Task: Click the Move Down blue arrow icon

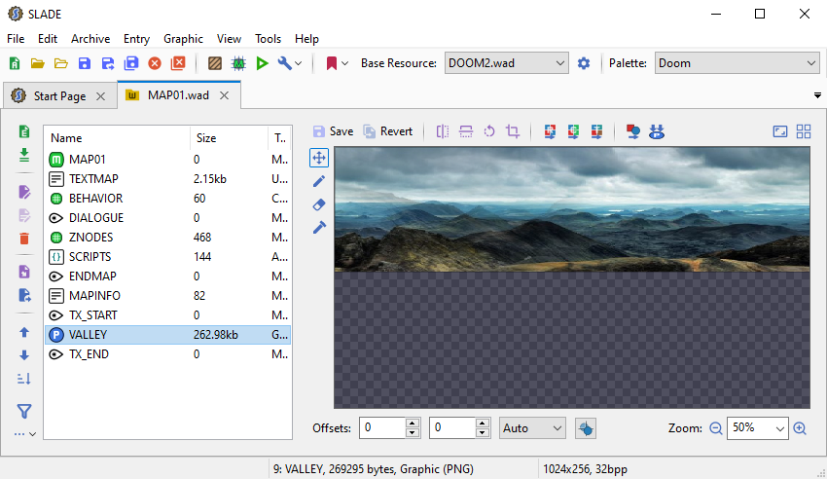Action: (x=24, y=355)
